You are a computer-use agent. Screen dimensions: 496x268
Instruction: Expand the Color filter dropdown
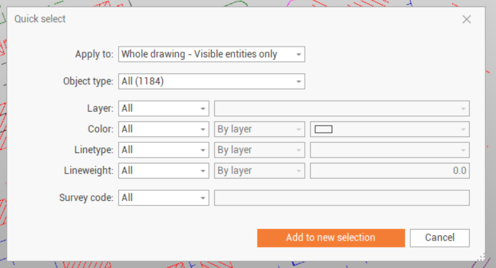164,129
